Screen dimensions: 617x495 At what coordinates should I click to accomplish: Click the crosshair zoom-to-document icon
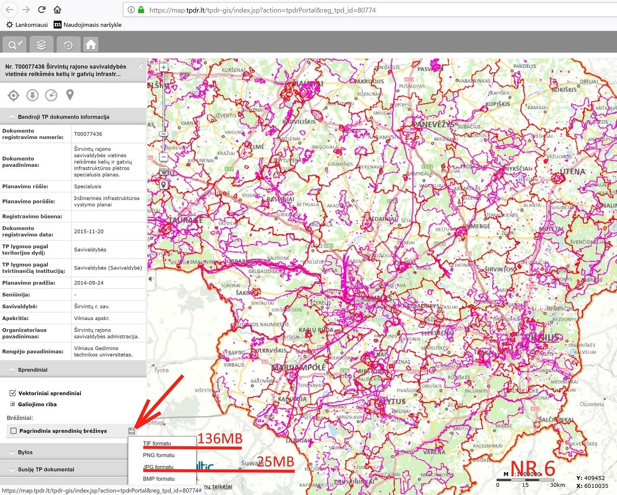point(13,95)
